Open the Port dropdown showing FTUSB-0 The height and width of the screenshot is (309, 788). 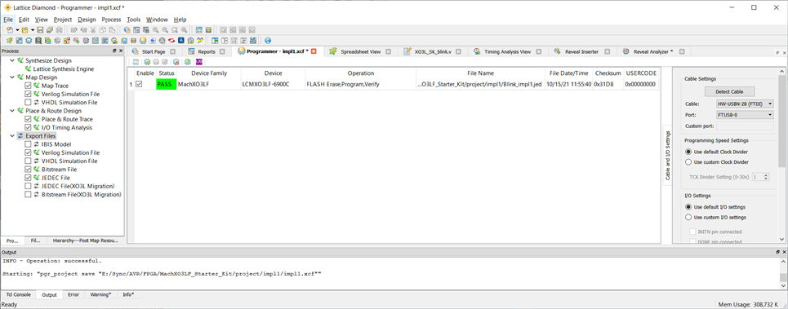tap(745, 115)
